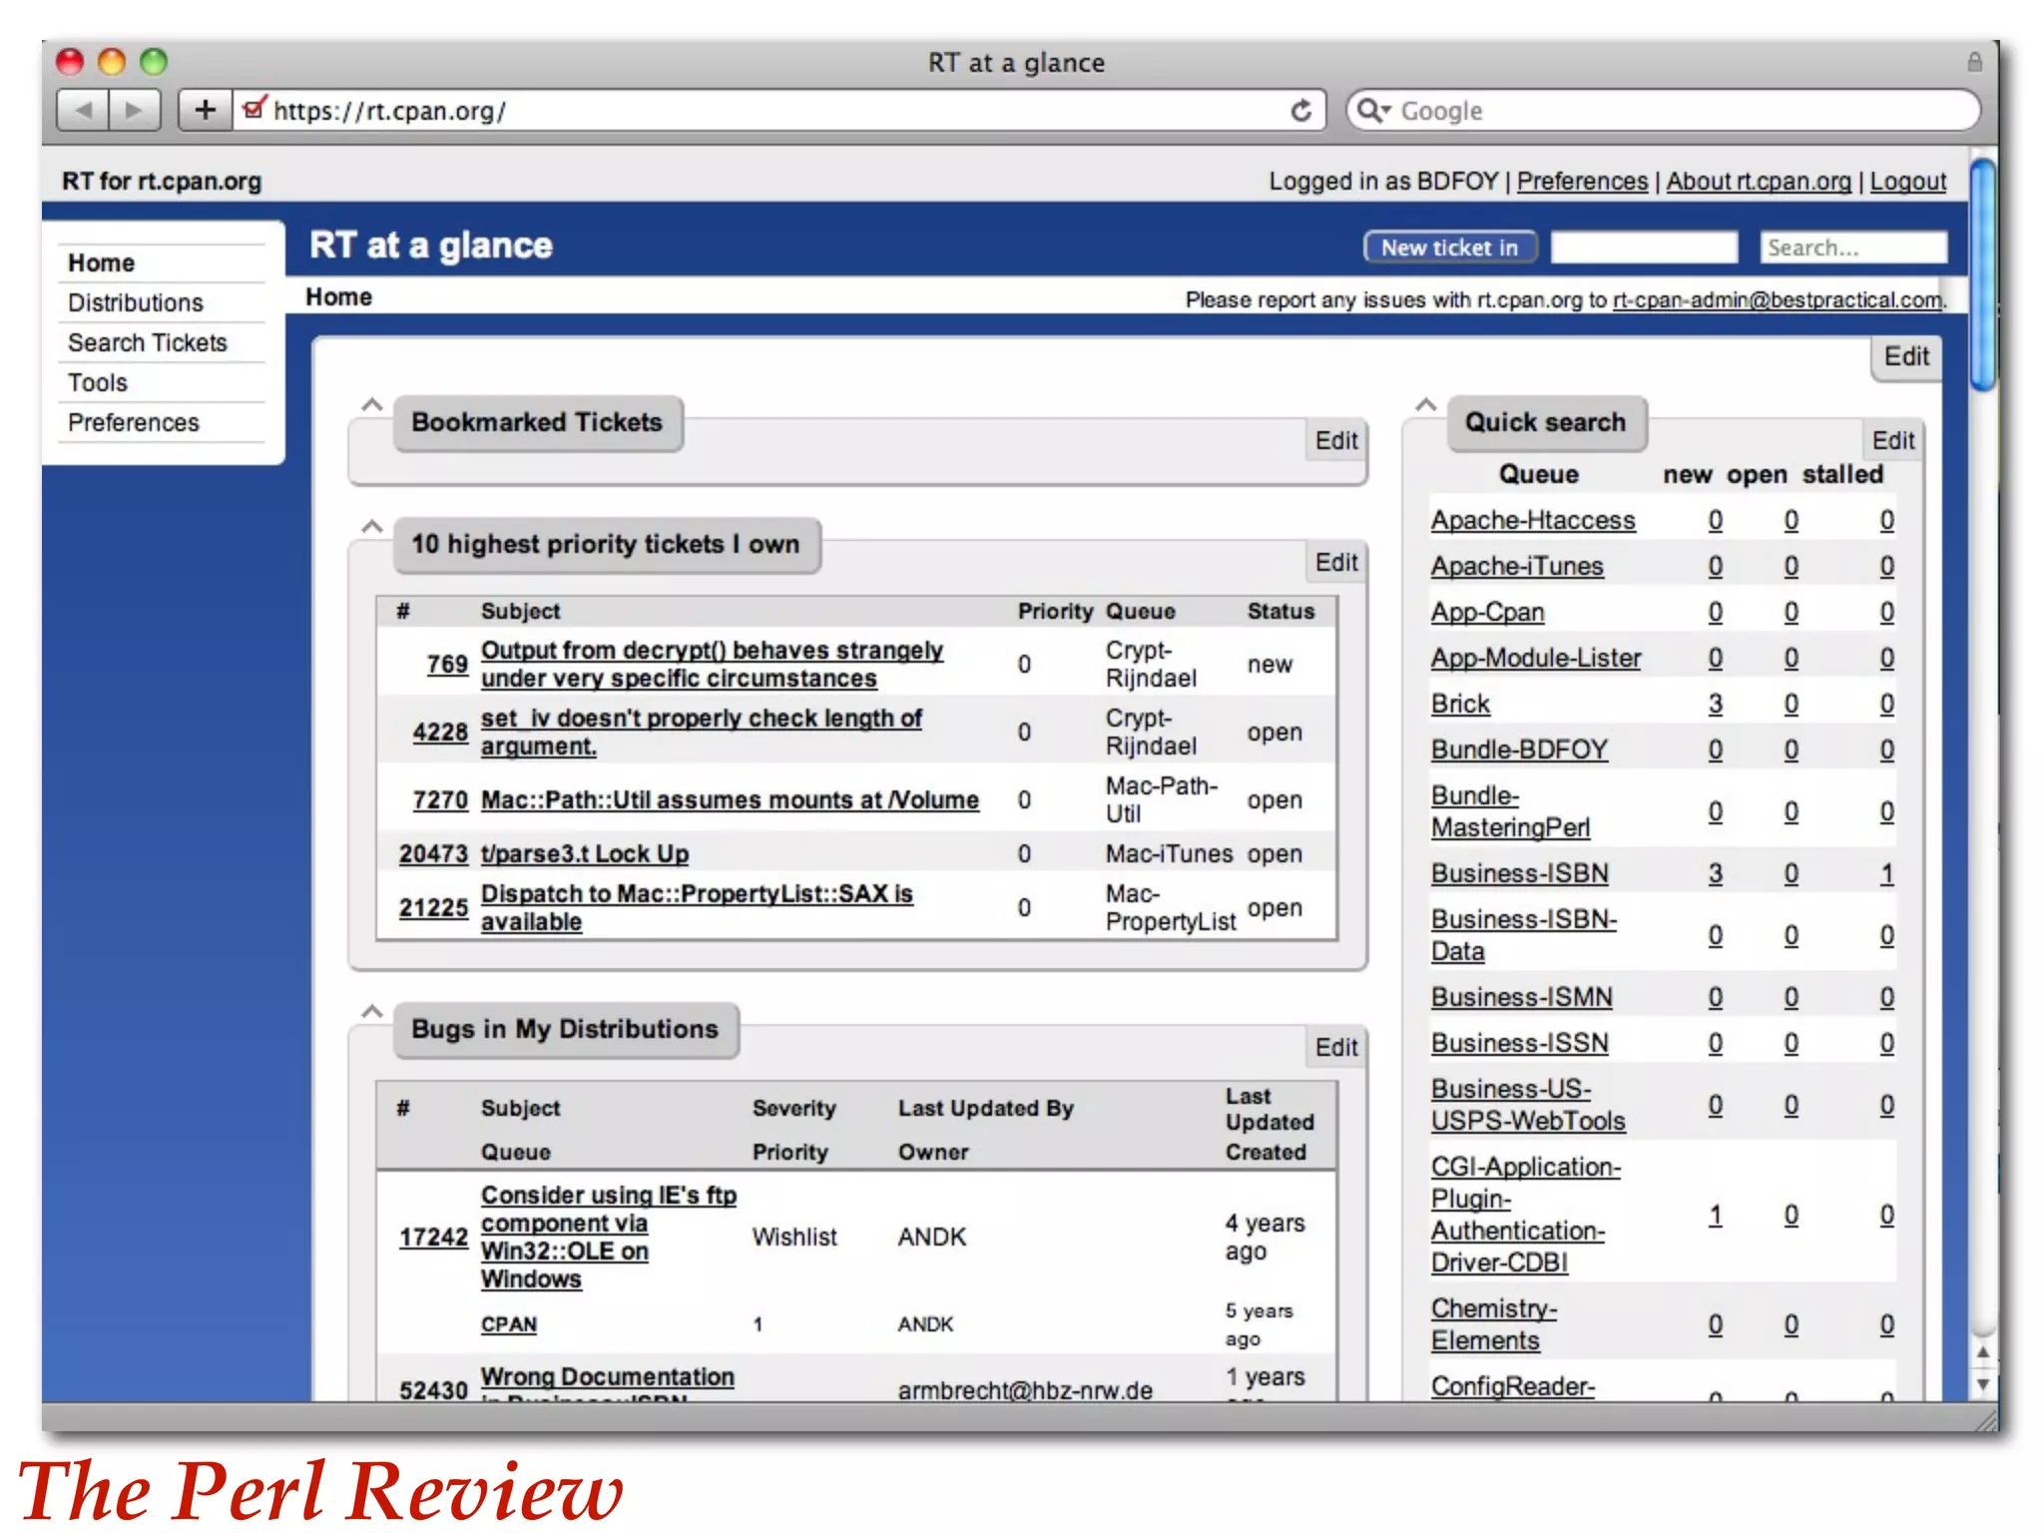Image resolution: width=2044 pixels, height=1533 pixels.
Task: Click the lock icon in title bar
Action: [x=1974, y=62]
